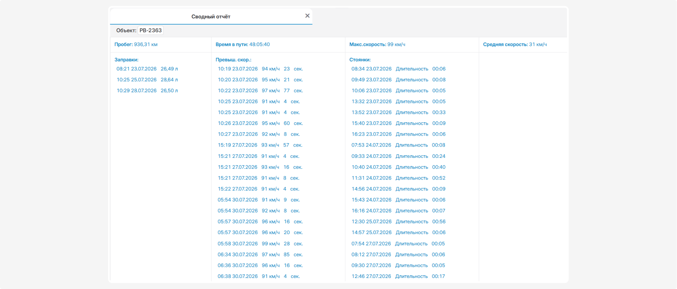Open parking entry 14:57 25.07.2026
The image size is (677, 289).
click(x=399, y=233)
